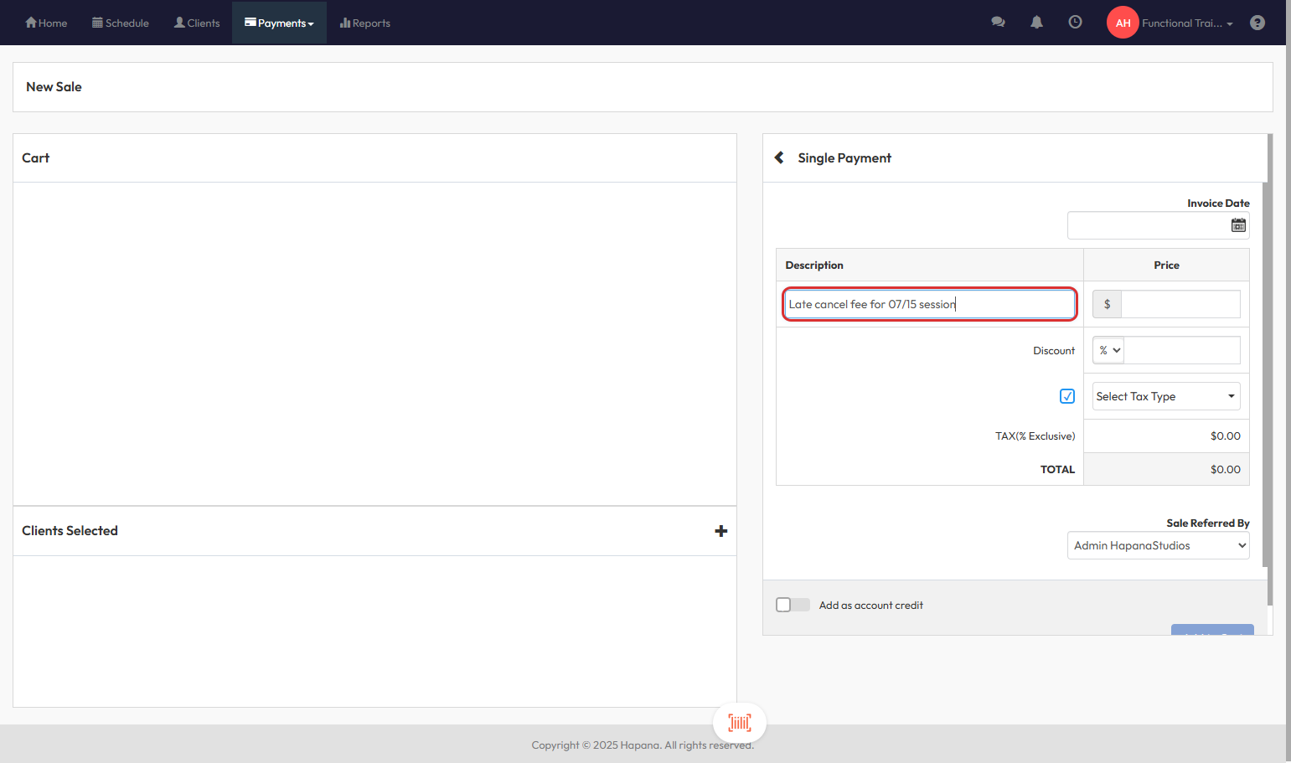
Task: Click the Price input field
Action: (x=1180, y=304)
